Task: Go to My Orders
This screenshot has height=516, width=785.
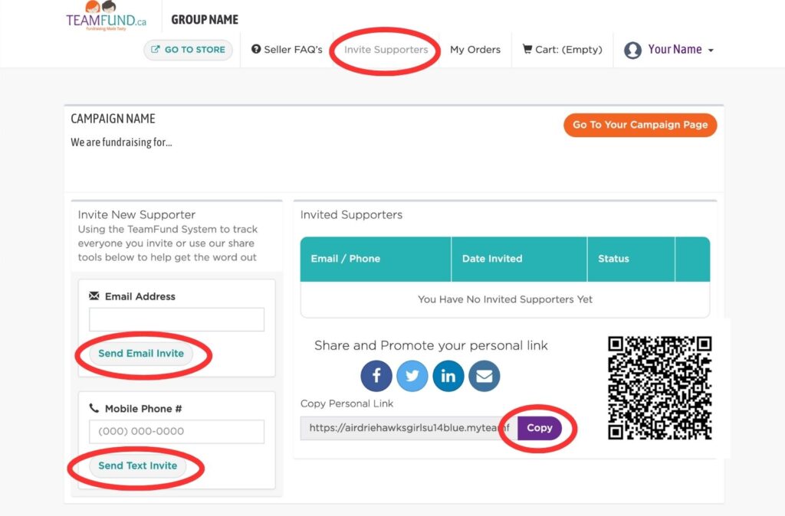Action: tap(475, 50)
